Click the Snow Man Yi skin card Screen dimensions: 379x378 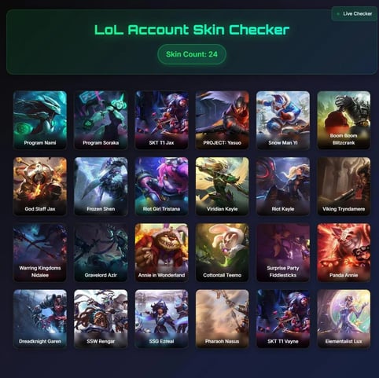283,120
